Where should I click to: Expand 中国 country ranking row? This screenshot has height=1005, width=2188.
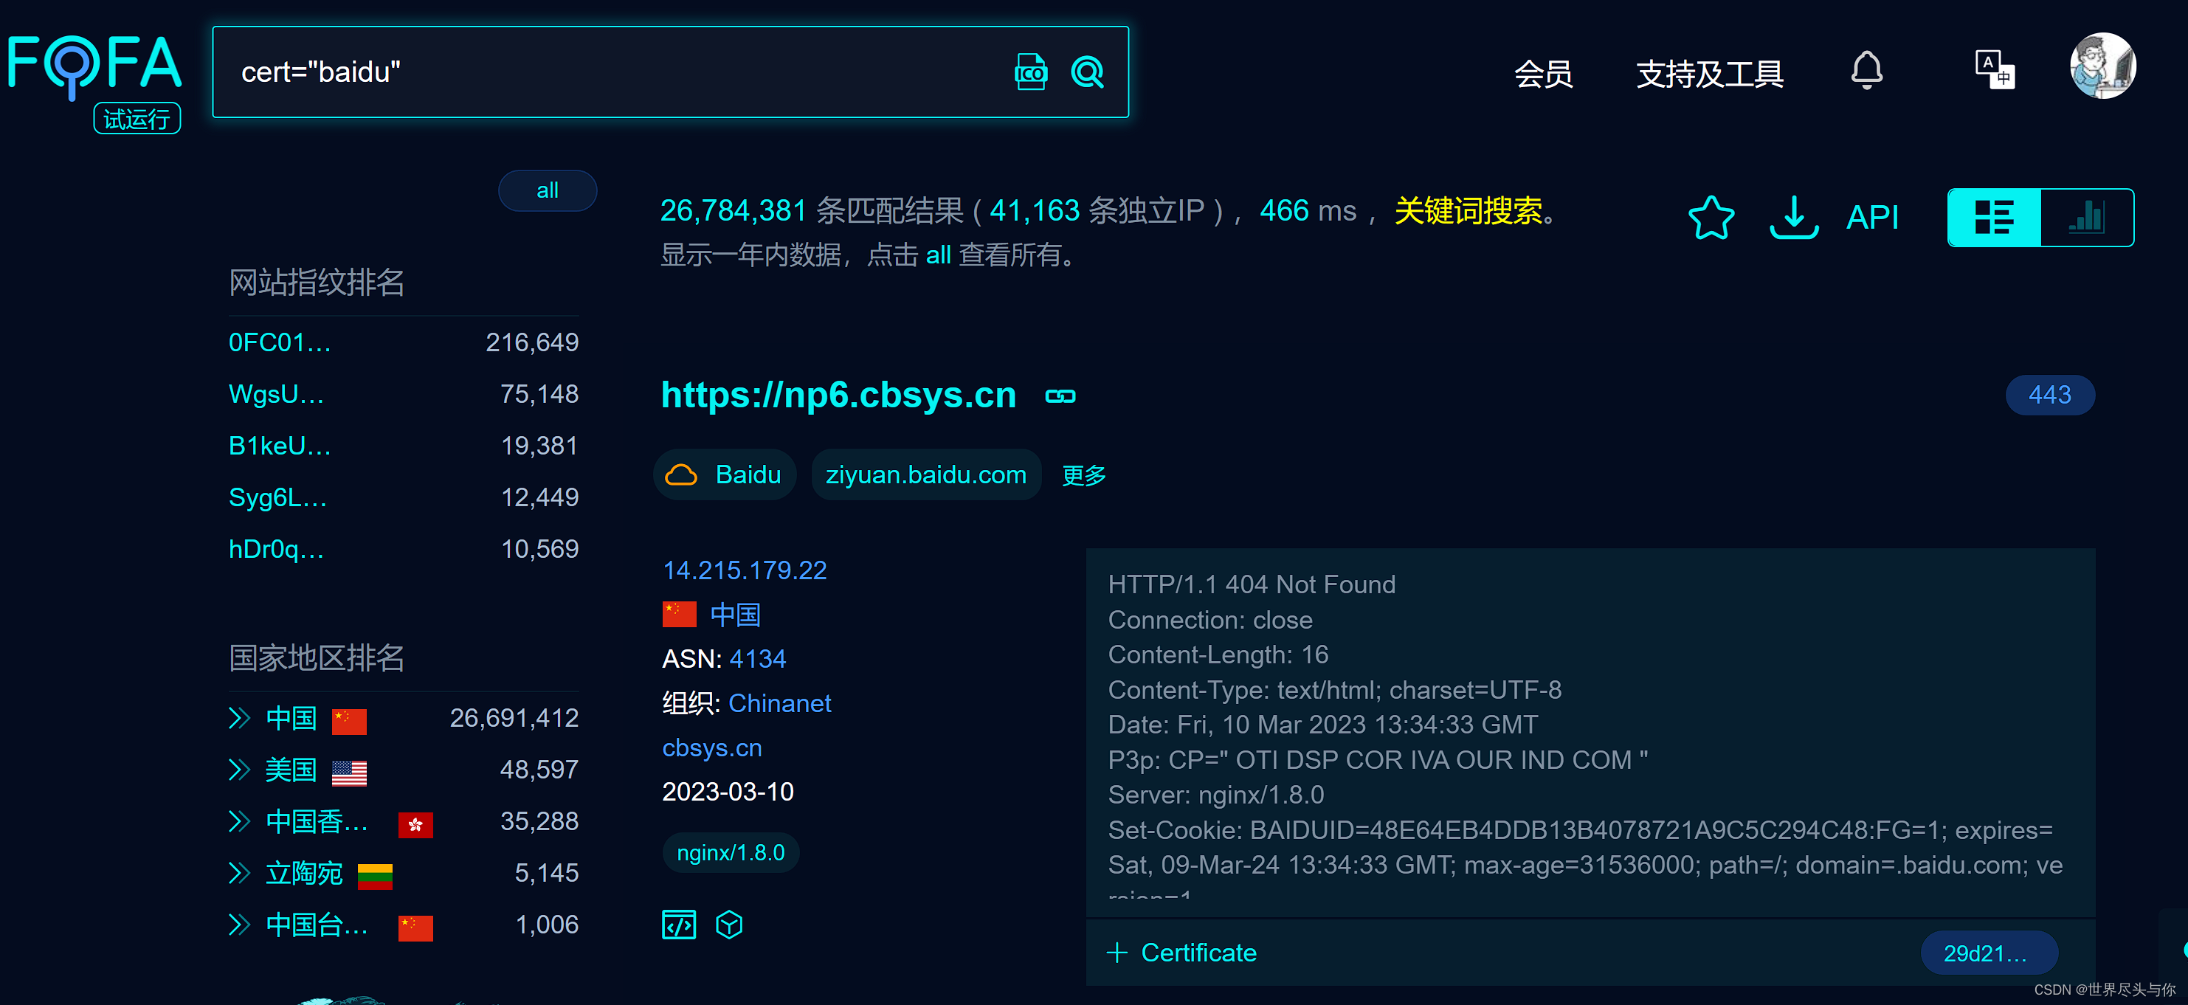240,719
